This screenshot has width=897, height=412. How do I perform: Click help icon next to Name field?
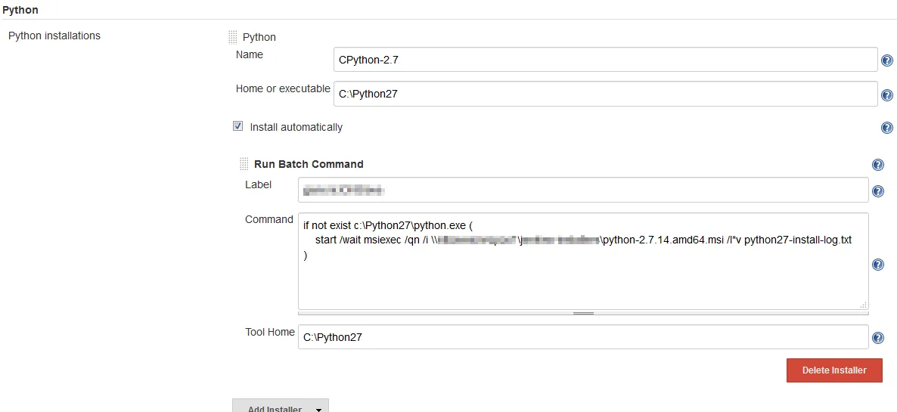point(887,61)
